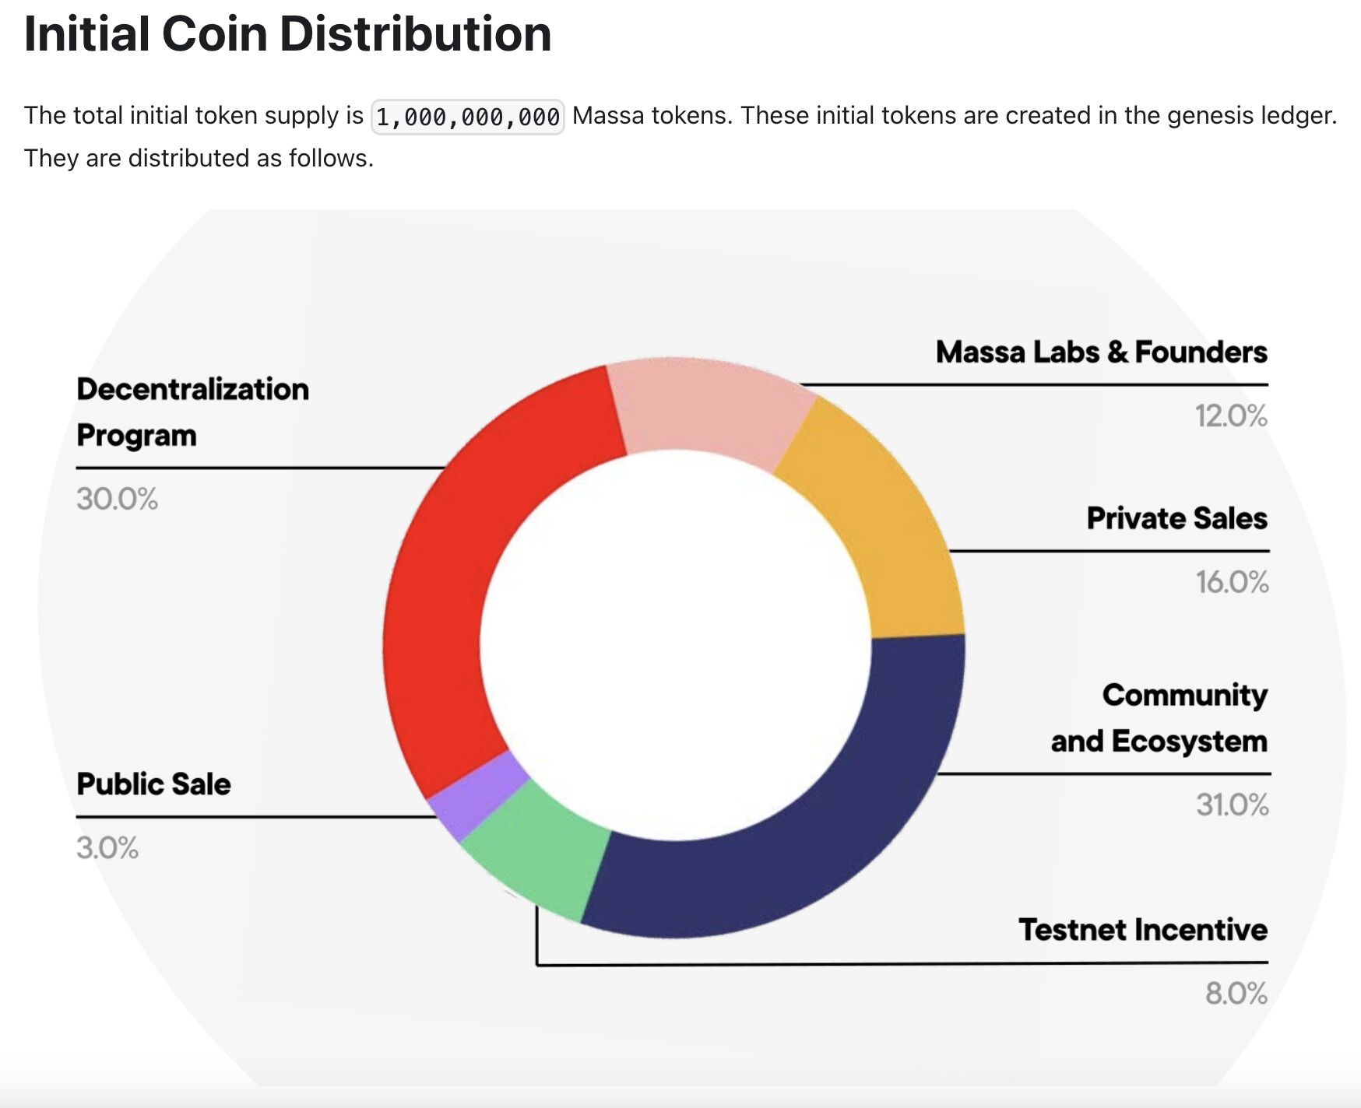The image size is (1361, 1108).
Task: Click the 8.0% Testnet Incentive percentage
Action: [x=1236, y=994]
